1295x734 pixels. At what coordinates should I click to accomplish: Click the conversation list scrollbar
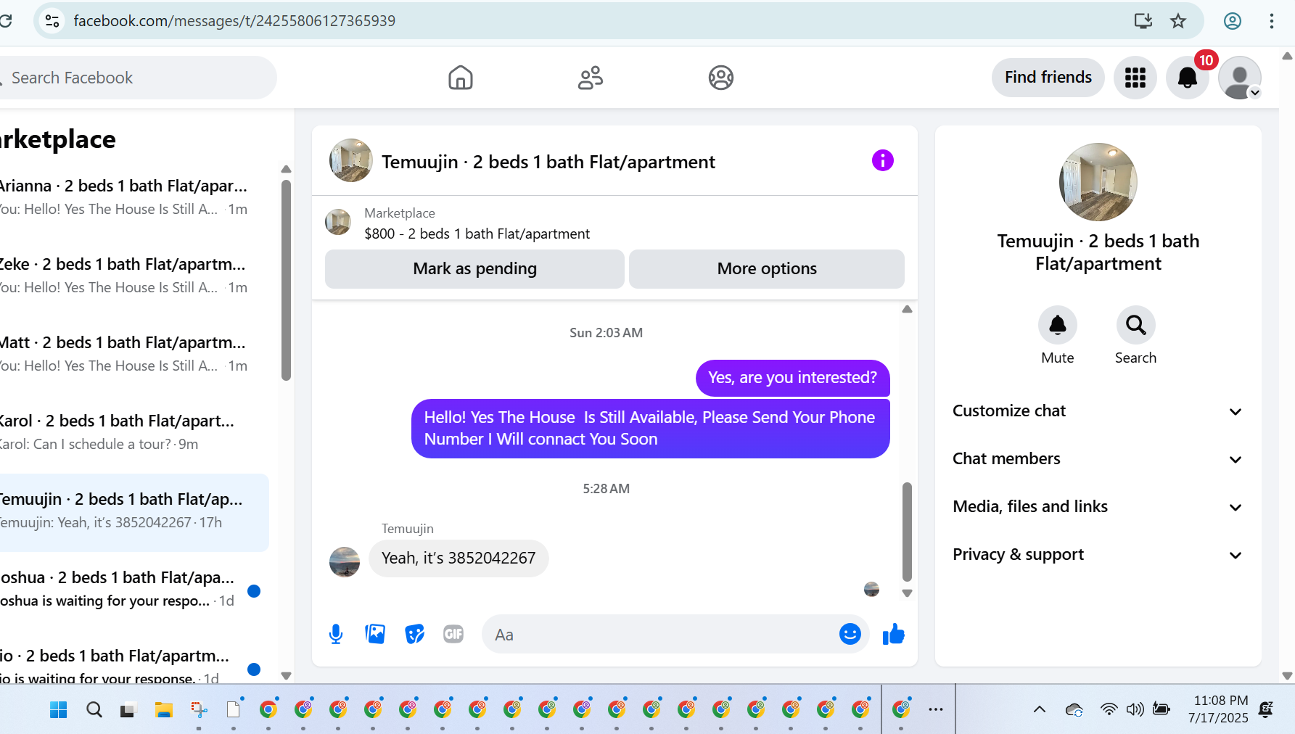[286, 279]
